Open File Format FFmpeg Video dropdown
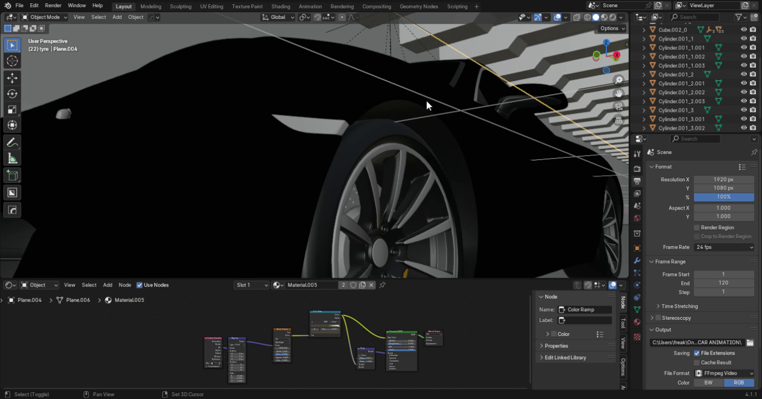762x399 pixels. [x=724, y=374]
